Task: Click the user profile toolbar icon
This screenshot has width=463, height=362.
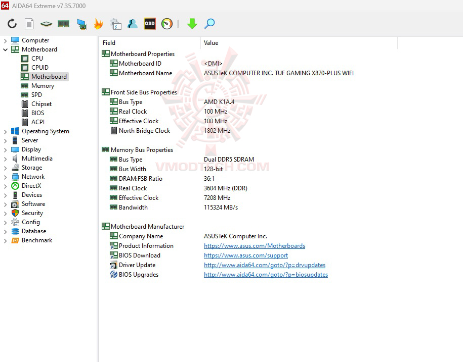Action: coord(133,24)
